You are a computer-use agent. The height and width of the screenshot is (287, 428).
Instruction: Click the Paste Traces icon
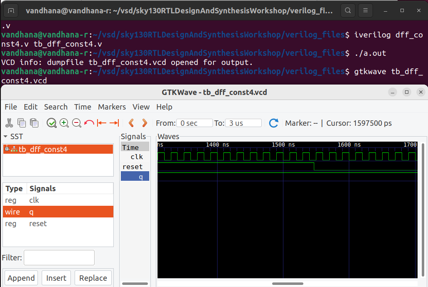34,122
